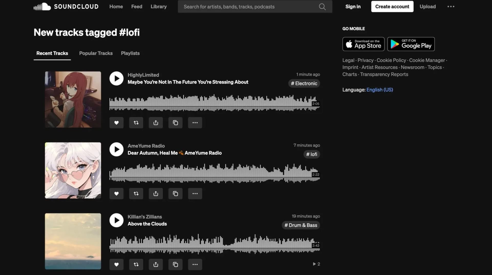Open more options for Above the Clouds
The height and width of the screenshot is (275, 492).
[x=195, y=264]
